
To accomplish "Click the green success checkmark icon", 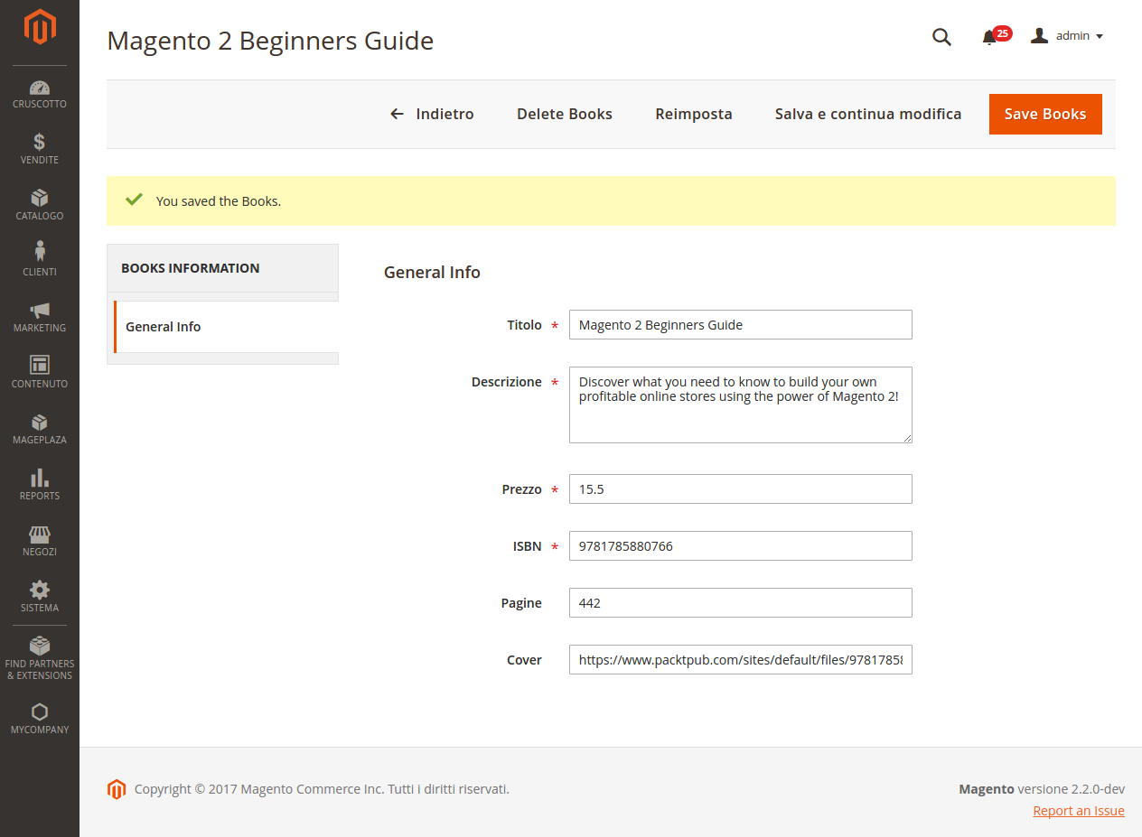I will point(134,200).
